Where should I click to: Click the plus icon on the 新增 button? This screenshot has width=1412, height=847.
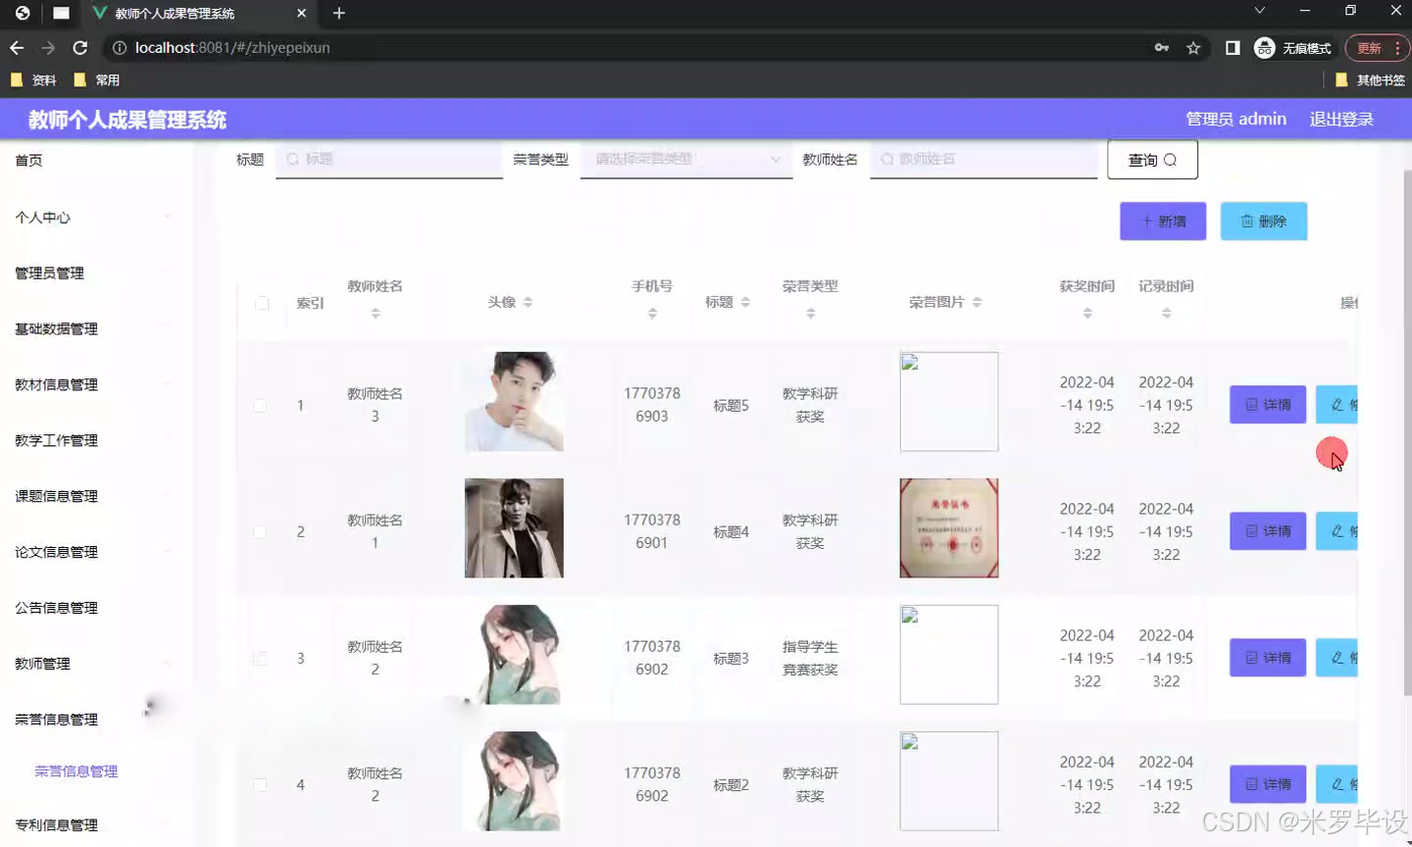coord(1148,221)
